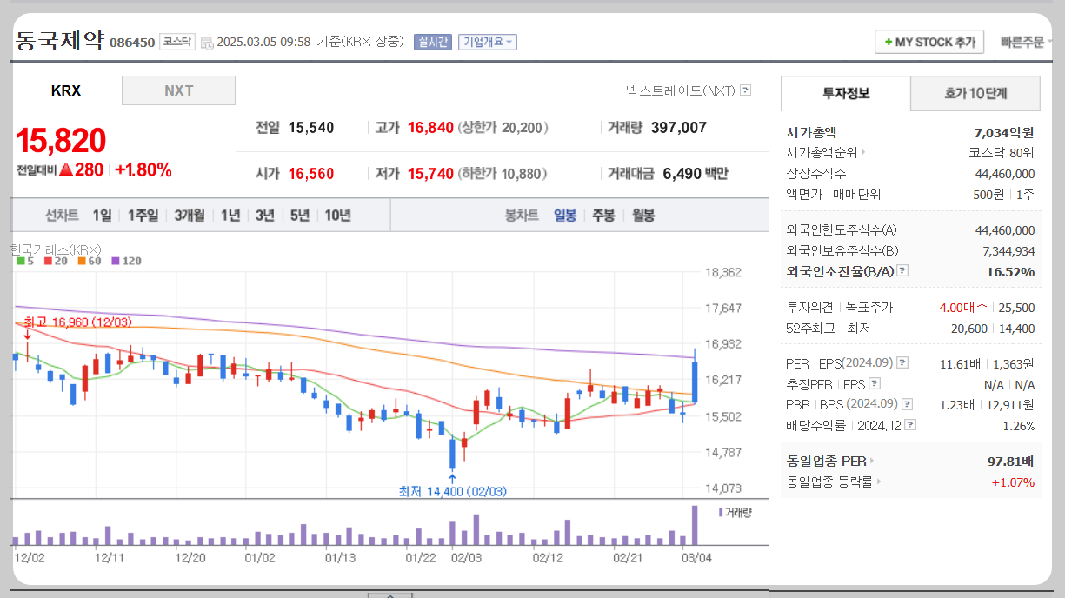
Task: Click the tallest volume bar at 03/04
Action: coord(695,525)
